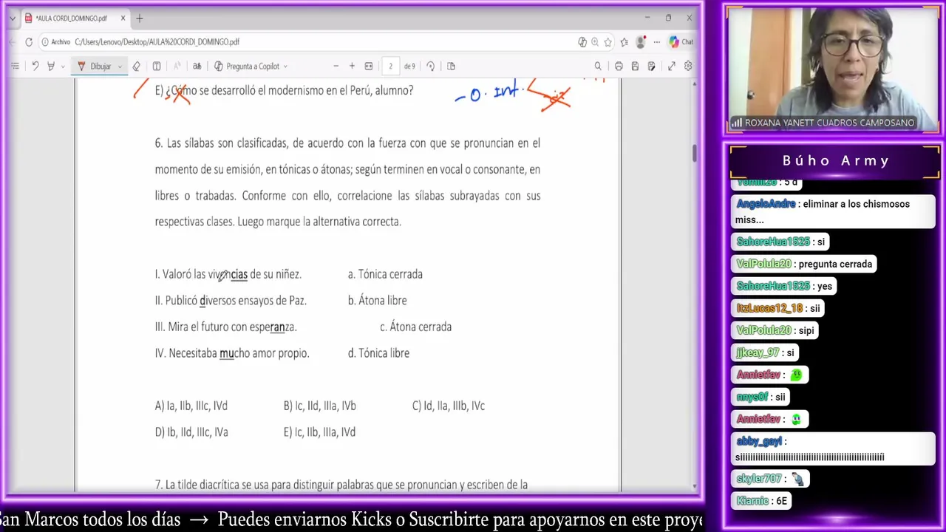The width and height of the screenshot is (946, 532).
Task: Select the add text box tool
Action: pyautogui.click(x=157, y=66)
